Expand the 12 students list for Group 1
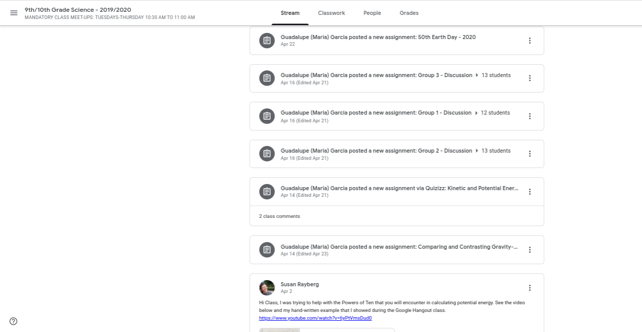This screenshot has height=332, width=642. coord(494,113)
